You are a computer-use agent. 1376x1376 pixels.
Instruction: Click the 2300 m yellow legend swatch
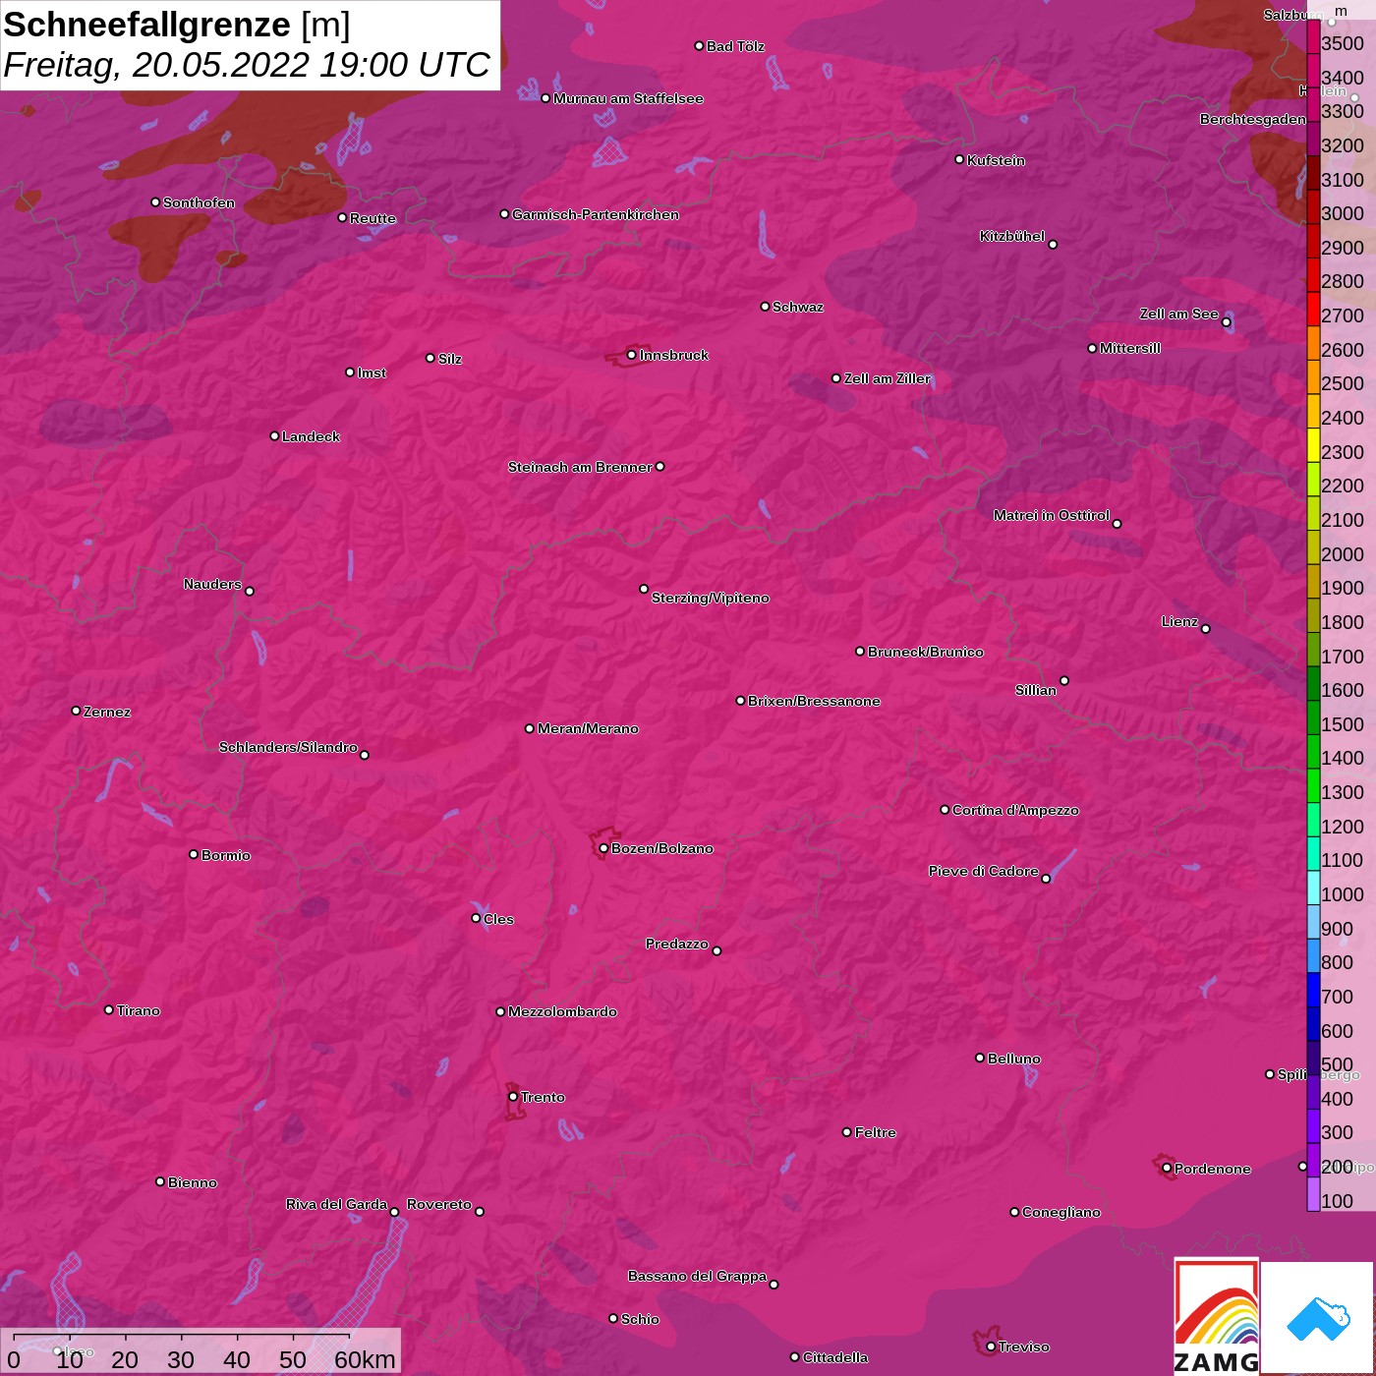1313,444
